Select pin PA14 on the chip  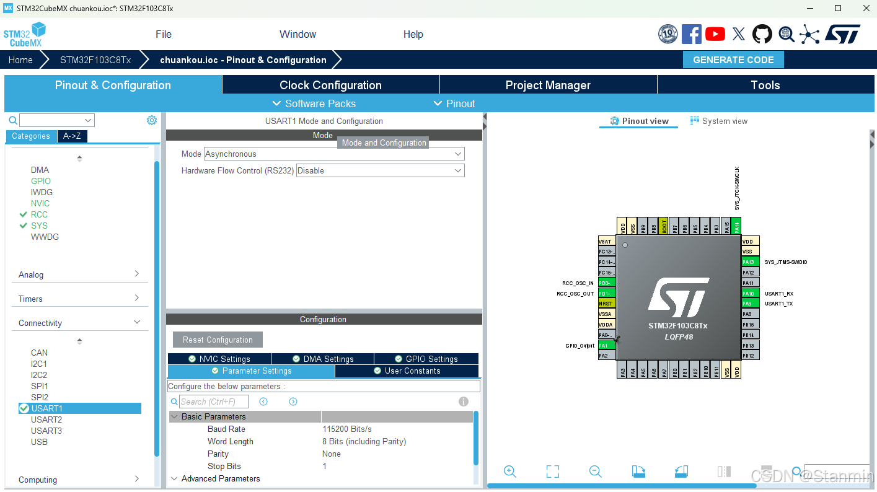[737, 227]
